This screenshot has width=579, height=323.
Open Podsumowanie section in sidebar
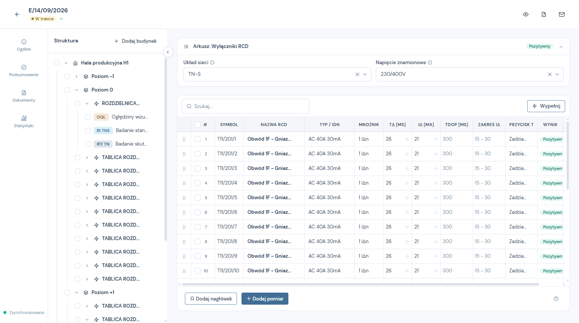[24, 71]
